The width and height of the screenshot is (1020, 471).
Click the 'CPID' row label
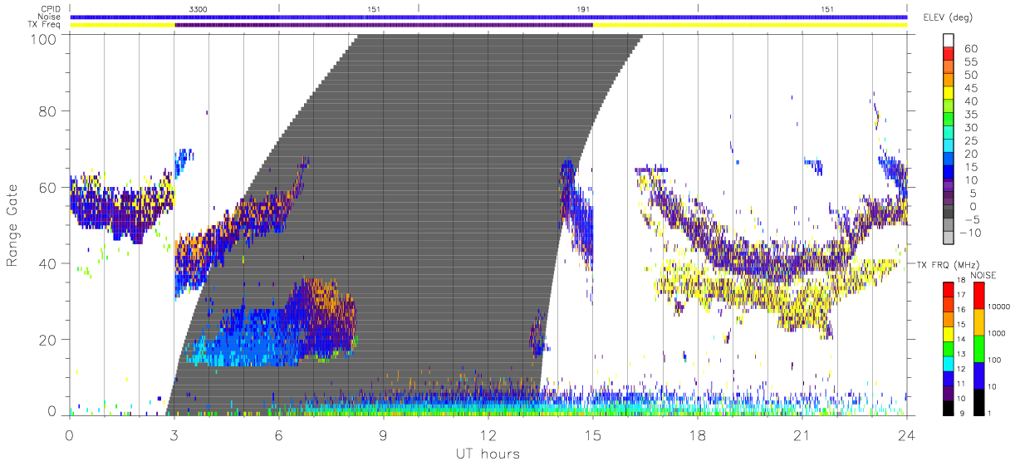(x=52, y=8)
